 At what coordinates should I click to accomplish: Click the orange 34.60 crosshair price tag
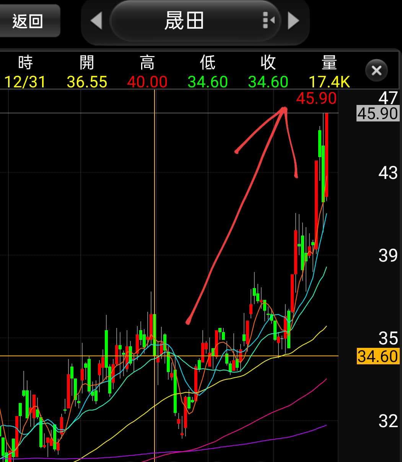click(x=378, y=356)
